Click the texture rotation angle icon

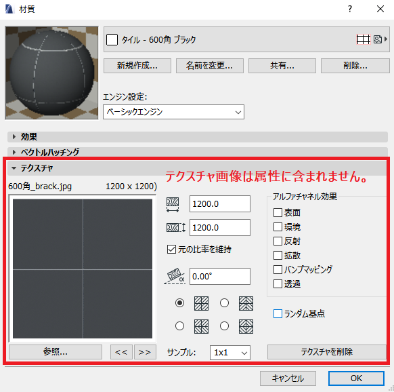[175, 276]
